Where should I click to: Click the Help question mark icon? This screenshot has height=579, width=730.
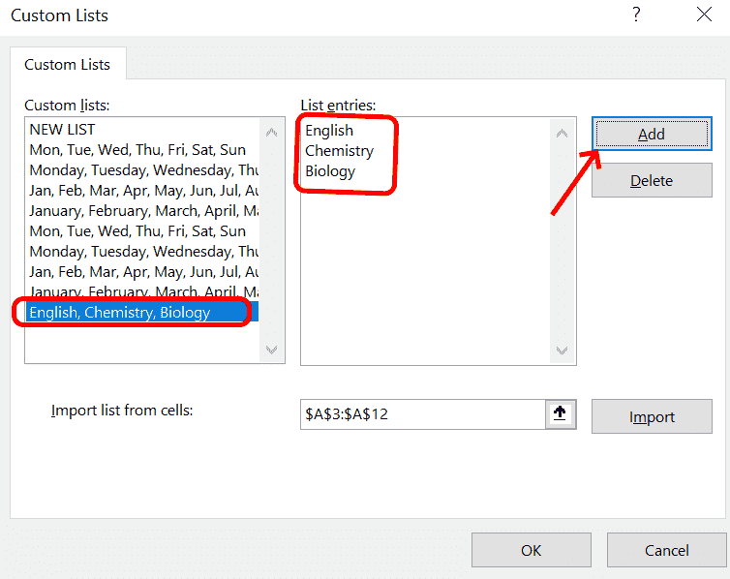(x=636, y=15)
